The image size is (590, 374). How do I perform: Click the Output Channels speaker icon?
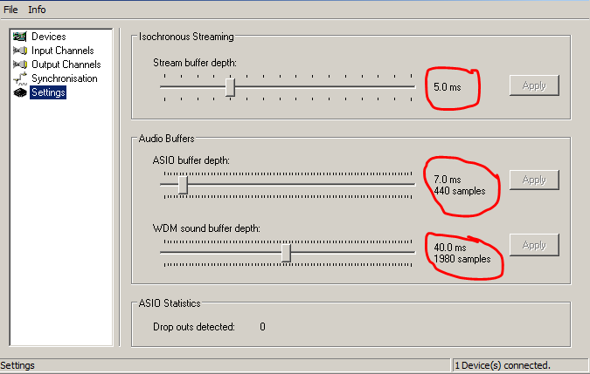(19, 65)
